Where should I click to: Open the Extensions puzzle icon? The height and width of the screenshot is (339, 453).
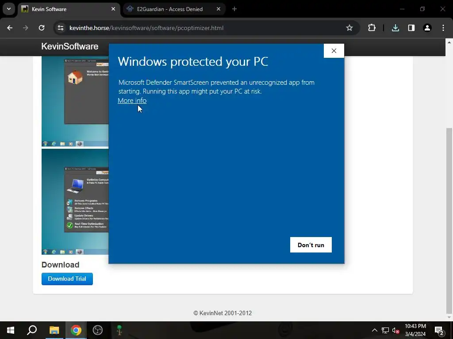point(372,28)
